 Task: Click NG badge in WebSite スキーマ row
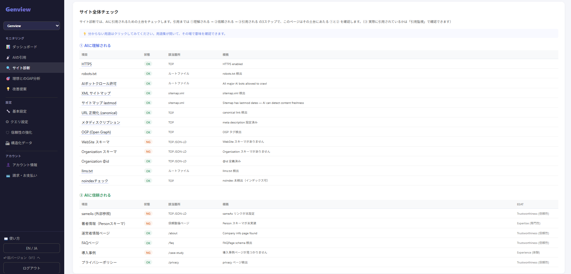(x=148, y=142)
